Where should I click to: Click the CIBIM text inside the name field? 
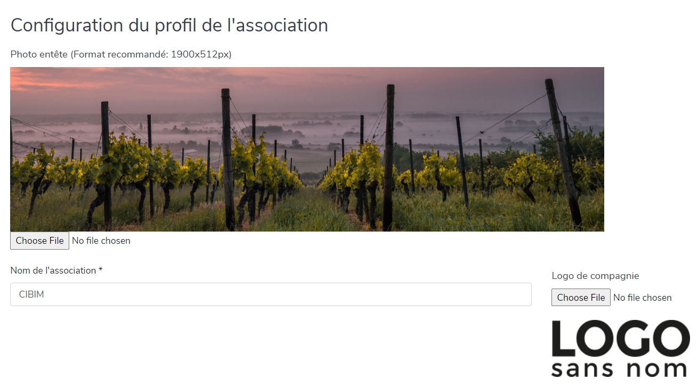point(31,294)
